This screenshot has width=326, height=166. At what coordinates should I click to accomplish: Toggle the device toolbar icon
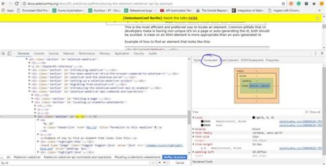pos(10,54)
